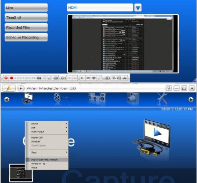The height and width of the screenshot is (183, 197).
Task: Start playback with the red play icon
Action: 6,78
